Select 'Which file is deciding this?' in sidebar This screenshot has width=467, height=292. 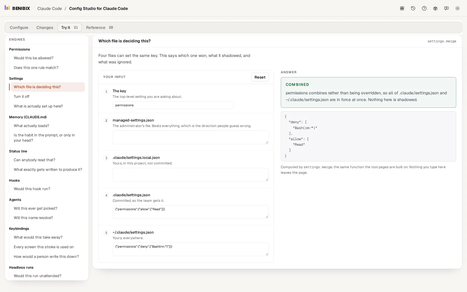tap(48, 87)
